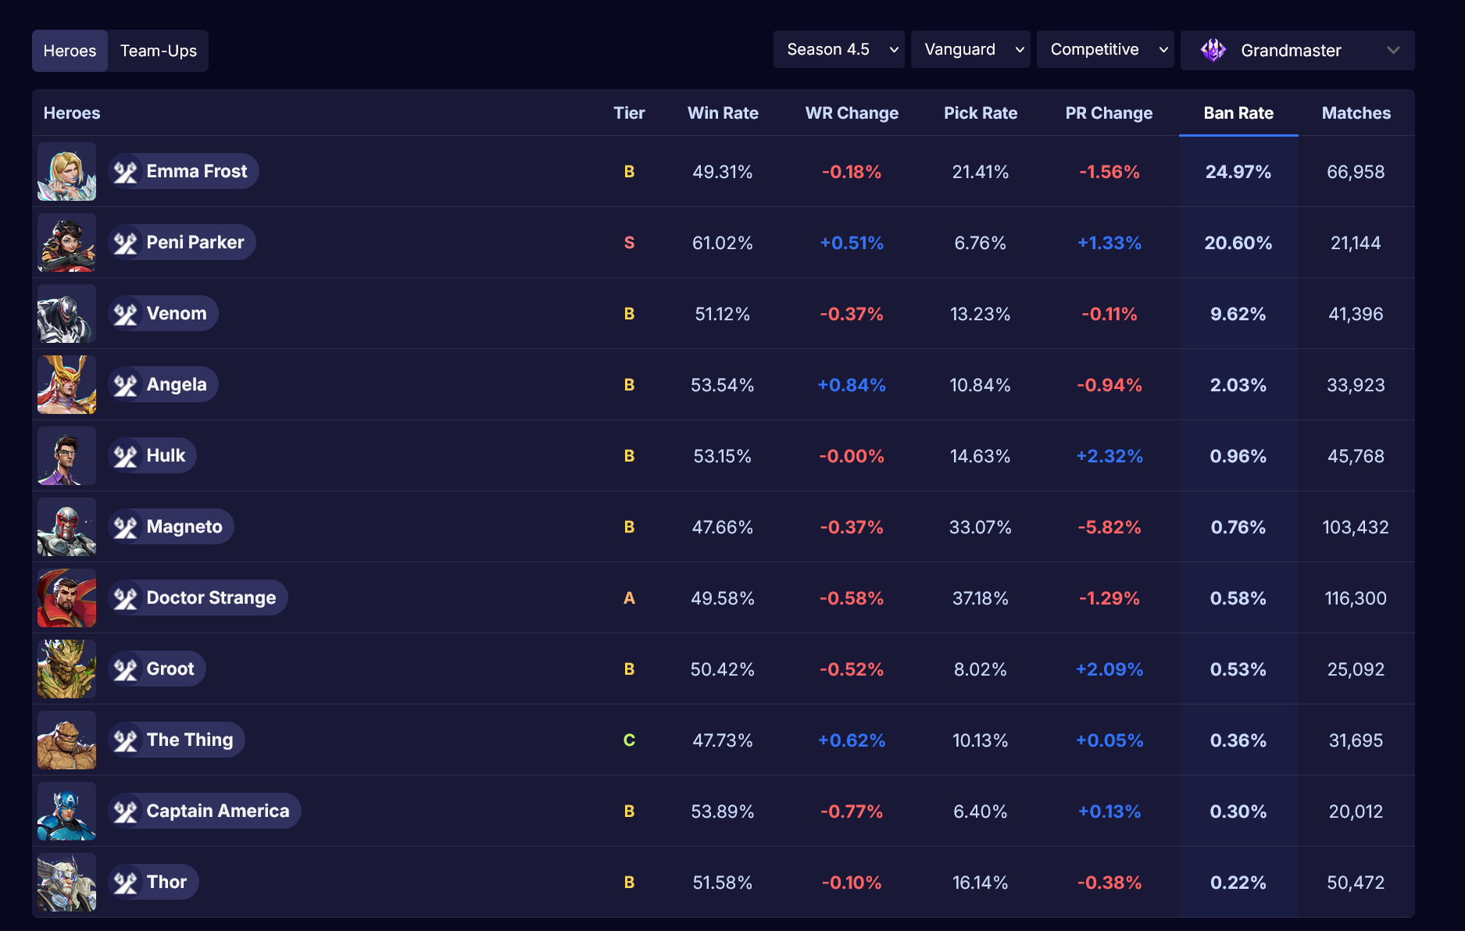This screenshot has width=1465, height=931.
Task: Sort by Matches column header
Action: 1356,113
